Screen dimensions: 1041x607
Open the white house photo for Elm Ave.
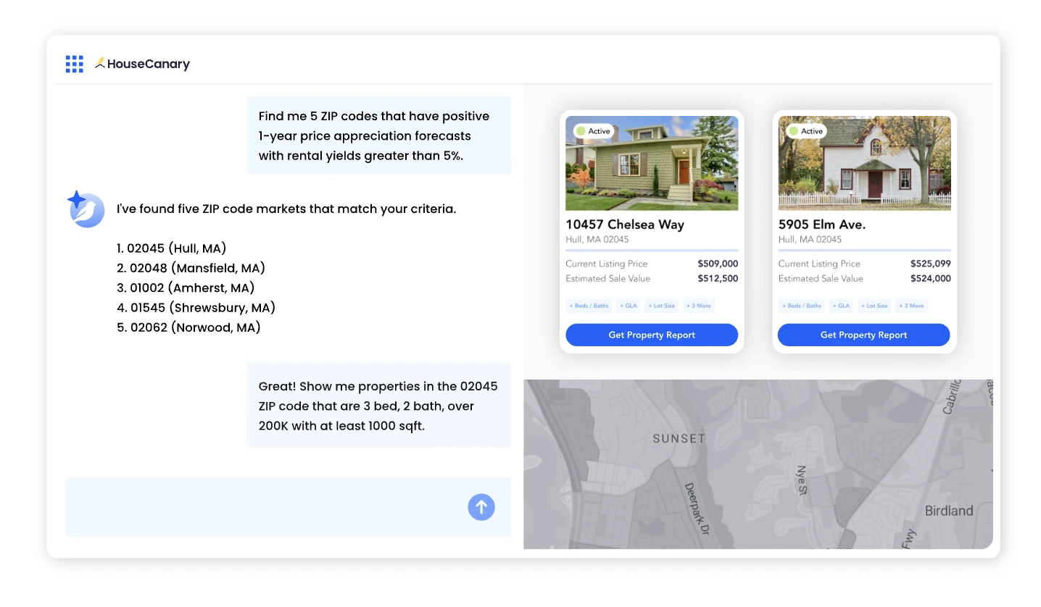click(x=864, y=163)
